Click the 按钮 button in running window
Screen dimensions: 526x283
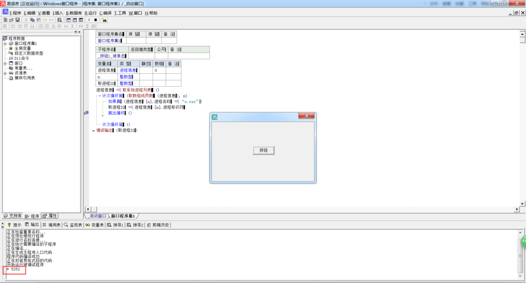264,150
